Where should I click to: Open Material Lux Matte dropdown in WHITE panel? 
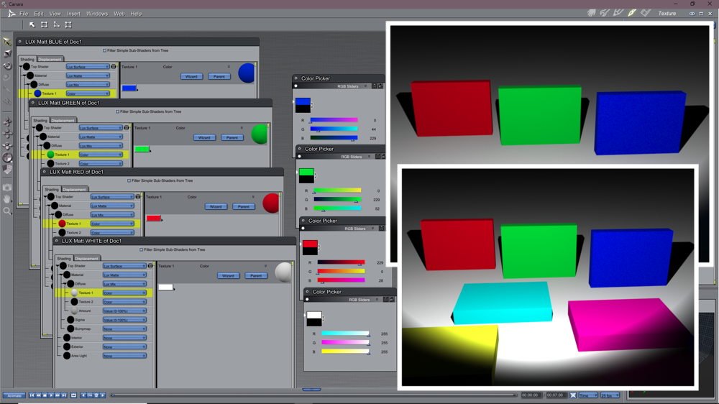click(124, 275)
